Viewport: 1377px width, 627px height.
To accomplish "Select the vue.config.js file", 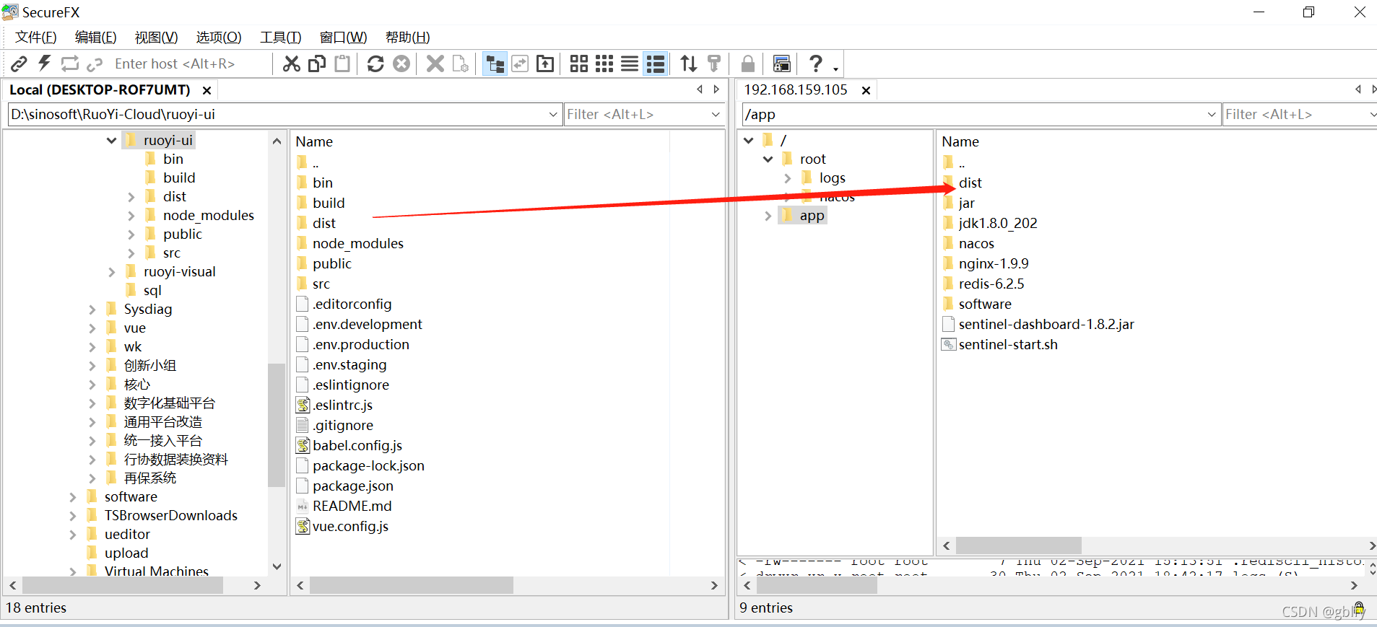I will point(350,526).
